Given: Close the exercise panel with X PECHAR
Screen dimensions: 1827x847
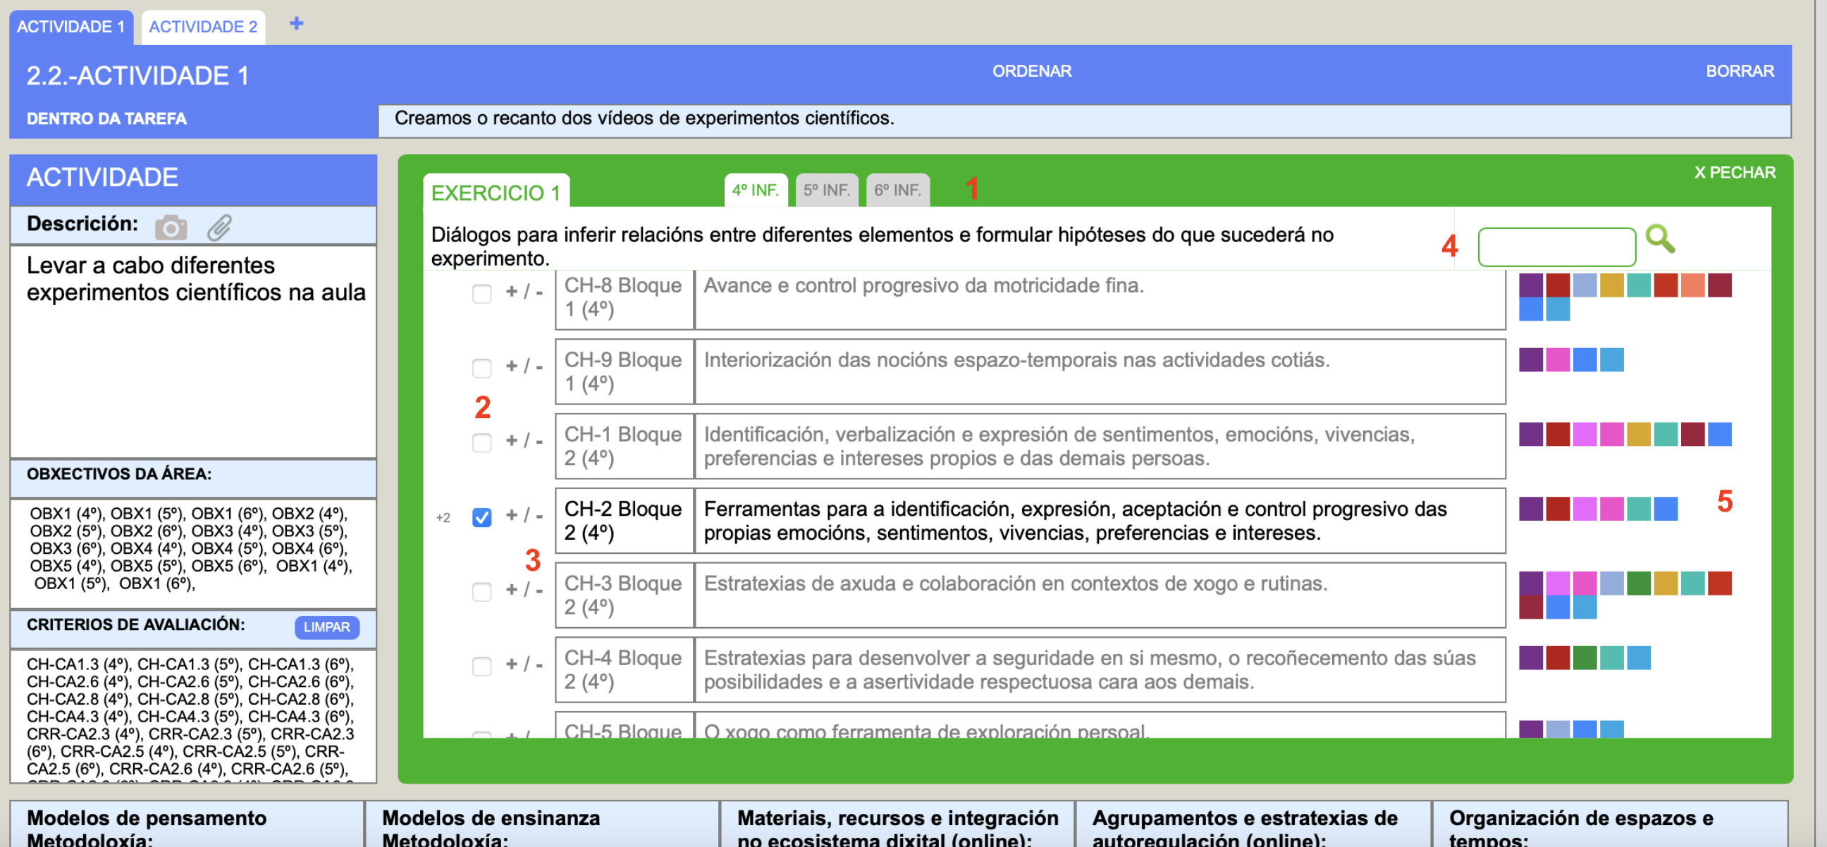Looking at the screenshot, I should [x=1735, y=172].
